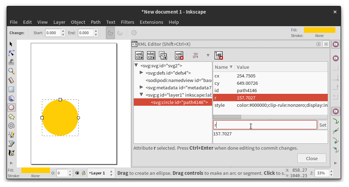Select the style attribute row
349x187 pixels.
(x=270, y=105)
